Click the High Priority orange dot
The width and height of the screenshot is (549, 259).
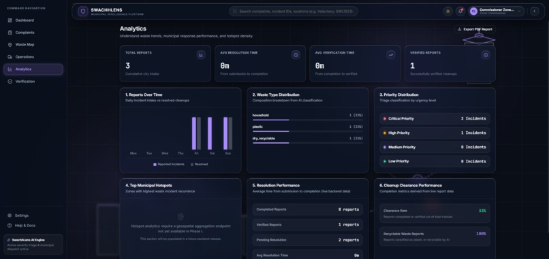click(385, 133)
